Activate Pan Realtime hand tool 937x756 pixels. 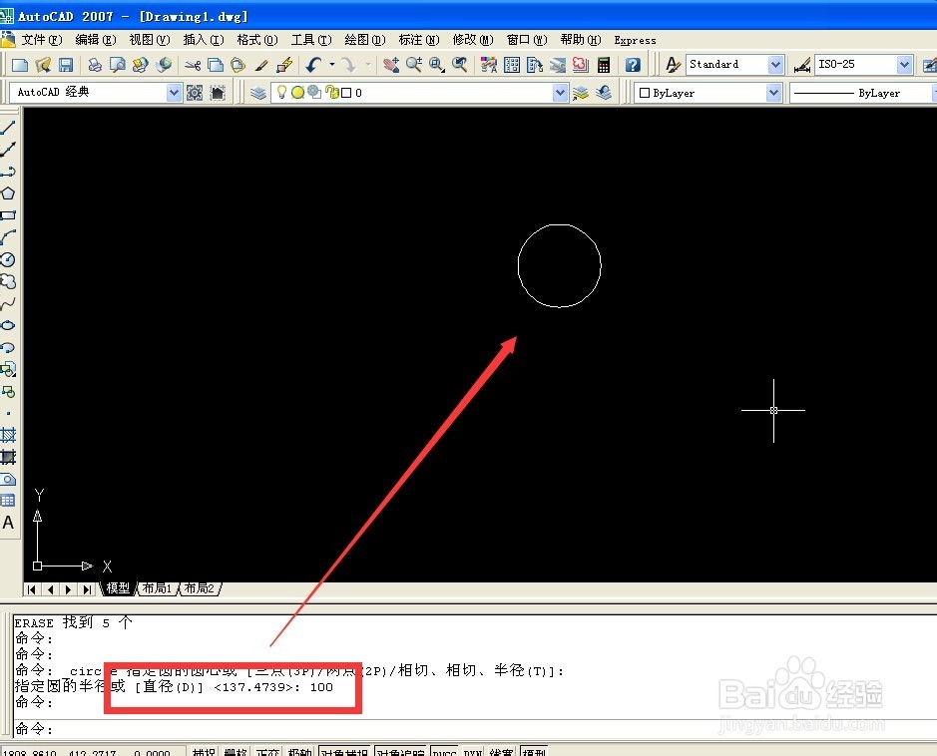click(x=391, y=65)
